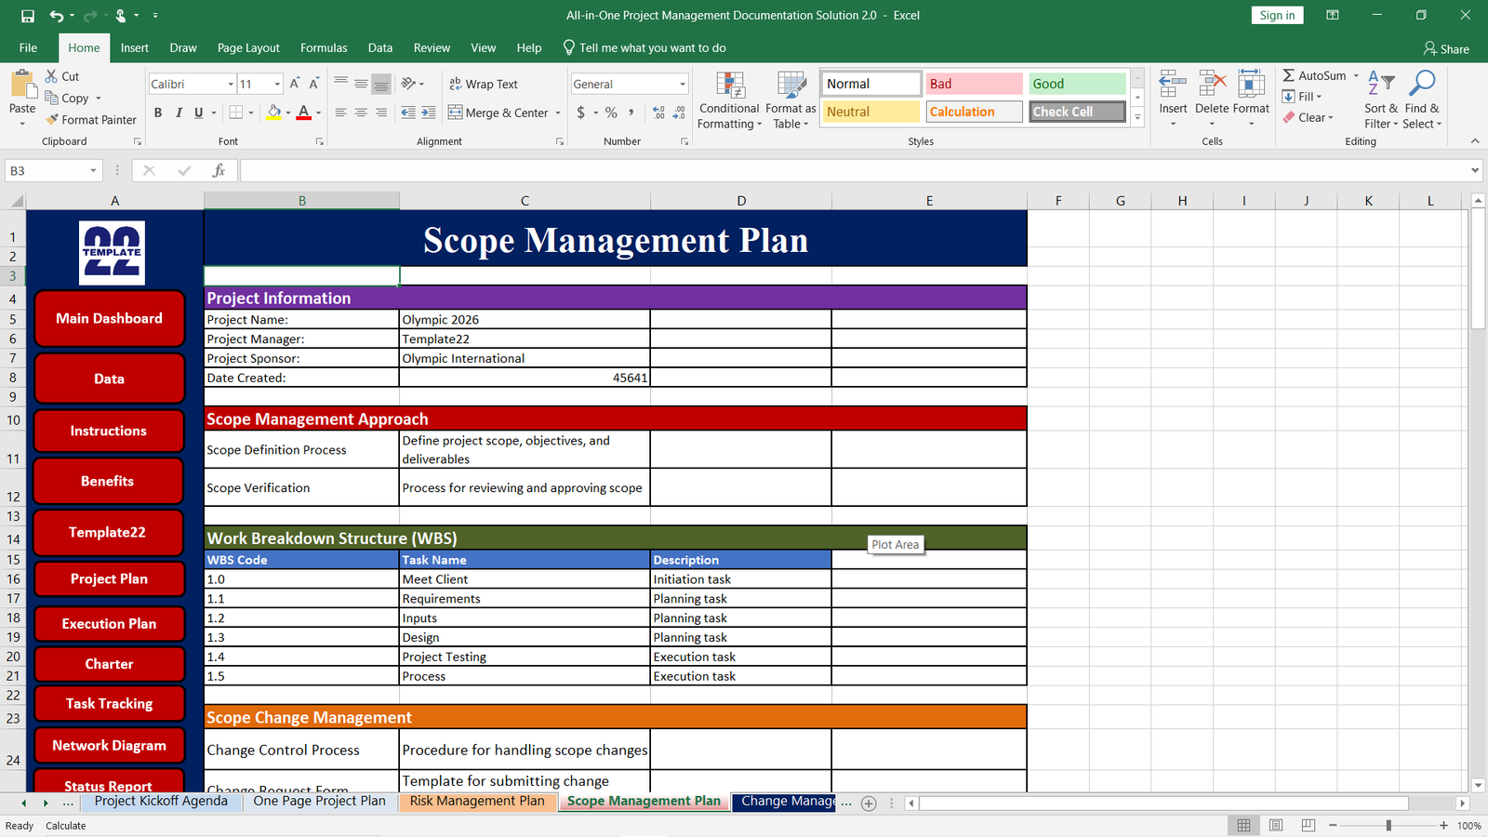
Task: Click the Clear eraser icon
Action: [x=1289, y=117]
